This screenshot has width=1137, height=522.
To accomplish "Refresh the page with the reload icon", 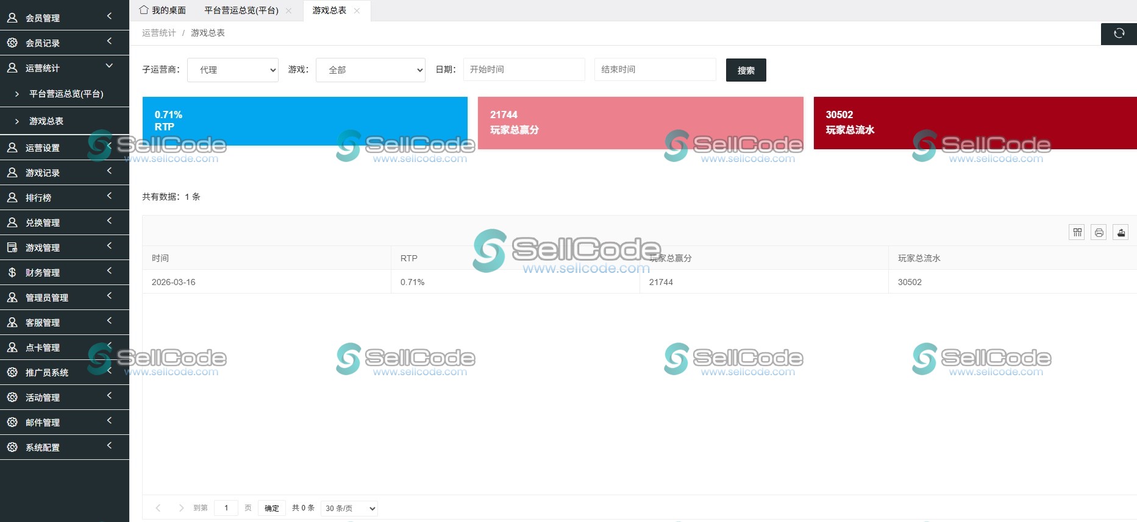I will pyautogui.click(x=1119, y=34).
